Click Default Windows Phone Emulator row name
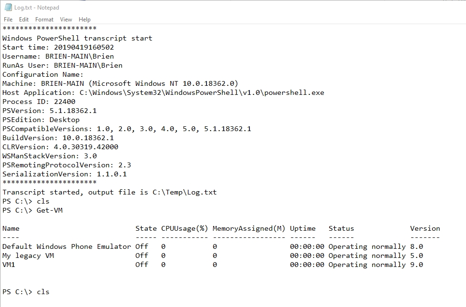This screenshot has height=307, width=466. 67,247
